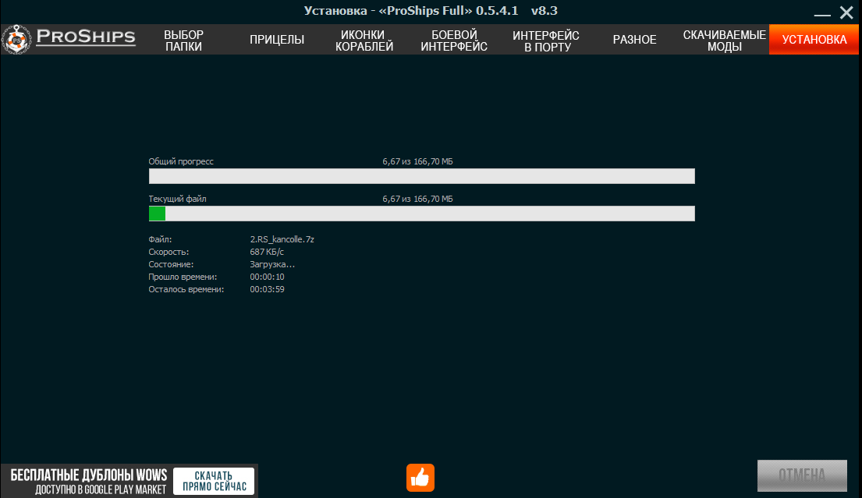The width and height of the screenshot is (862, 498).
Task: Click the Осталось времени: label
Action: pyautogui.click(x=186, y=289)
